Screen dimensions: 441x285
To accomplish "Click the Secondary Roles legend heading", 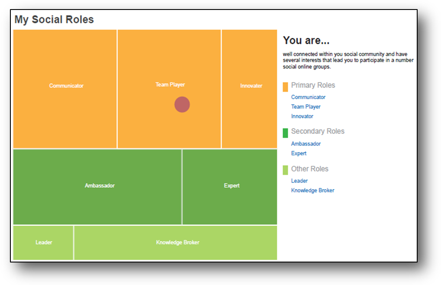I will tap(318, 131).
